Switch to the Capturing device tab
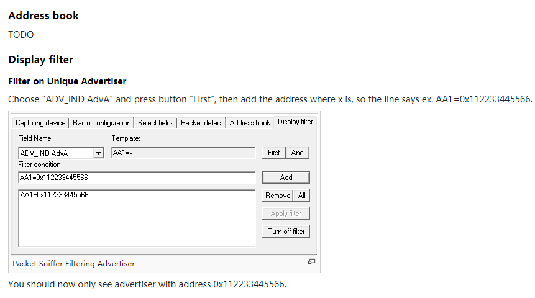535x298 pixels. click(40, 123)
